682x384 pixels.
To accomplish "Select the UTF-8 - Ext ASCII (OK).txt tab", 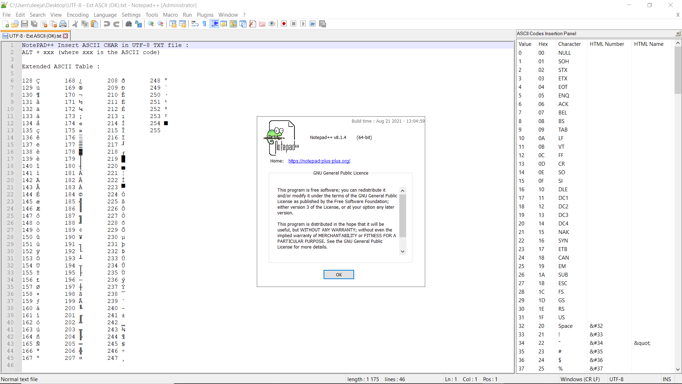I will [35, 36].
